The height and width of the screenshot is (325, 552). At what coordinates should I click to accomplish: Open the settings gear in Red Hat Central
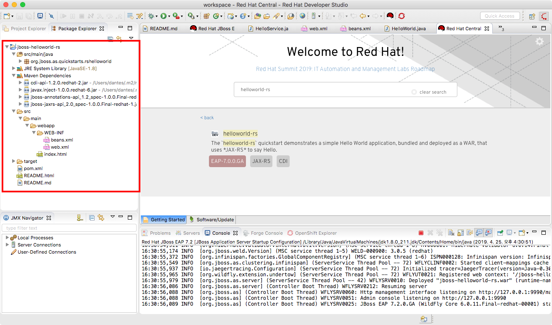click(539, 41)
